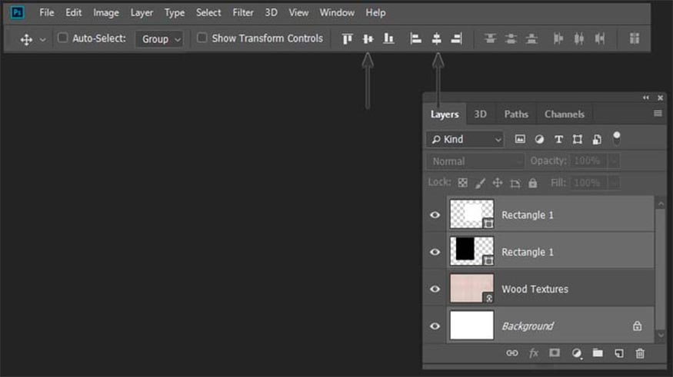Switch to the Channels tab
The height and width of the screenshot is (377, 673).
tap(565, 114)
